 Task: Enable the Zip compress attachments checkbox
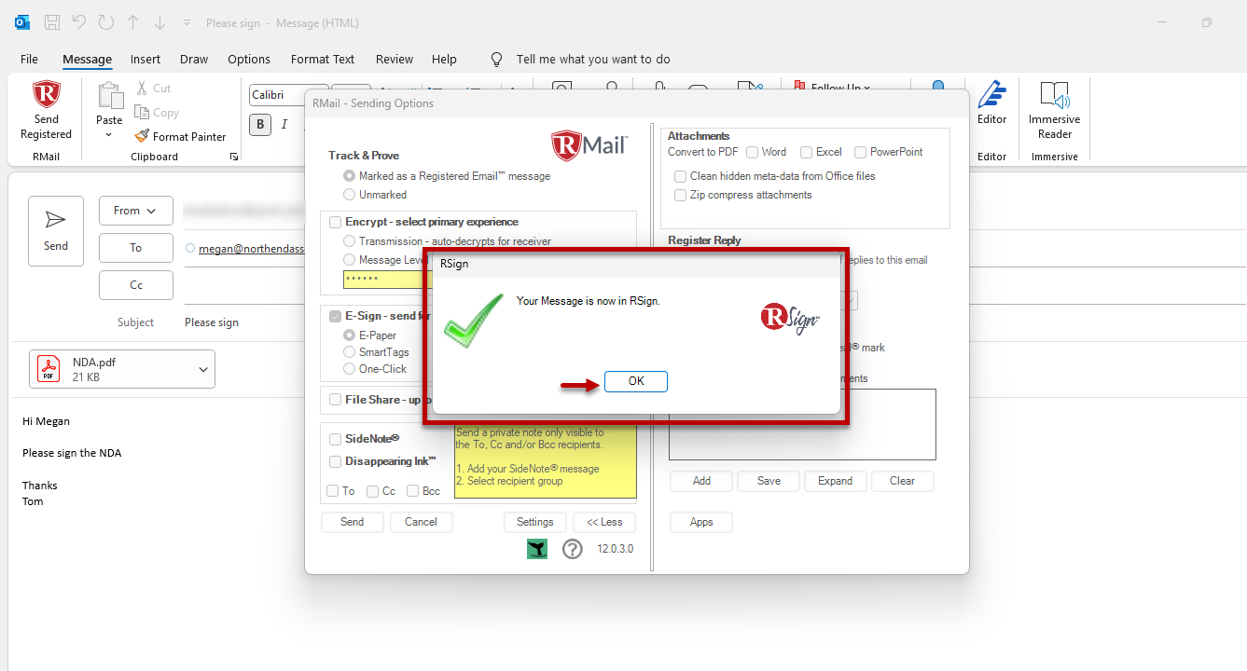coord(681,195)
